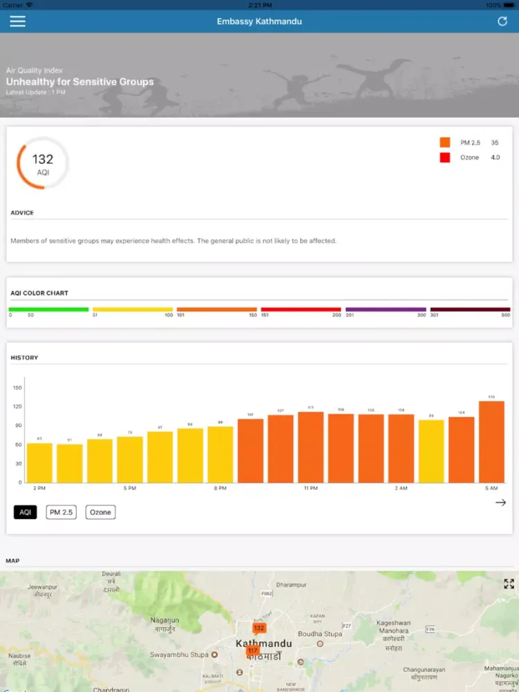Click the 'Air Quality Index' label

click(x=35, y=70)
